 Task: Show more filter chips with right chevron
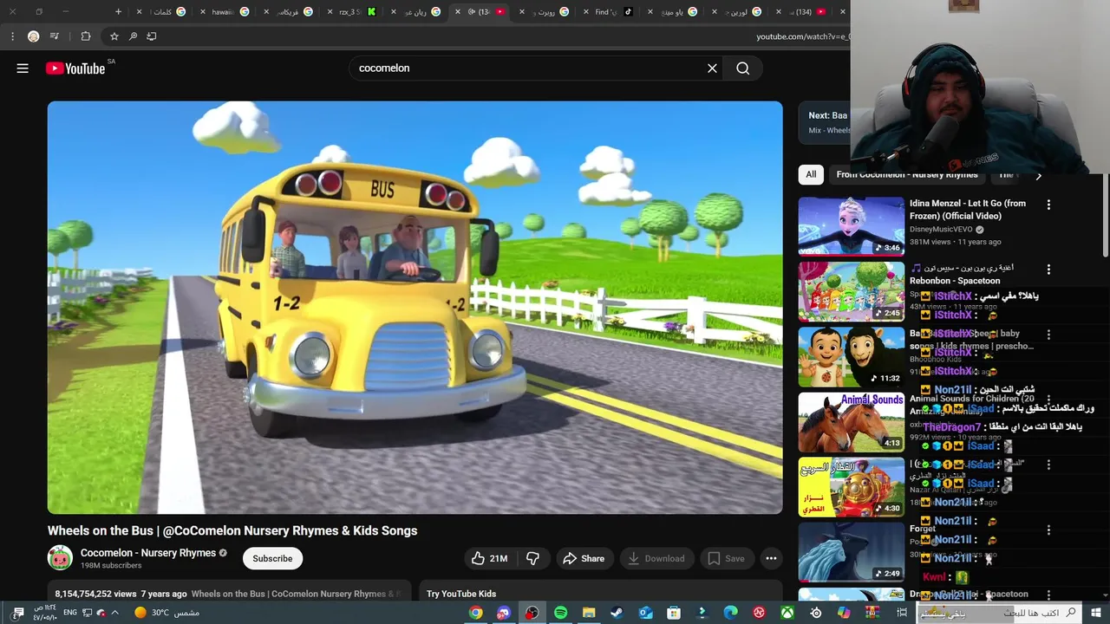(1038, 175)
